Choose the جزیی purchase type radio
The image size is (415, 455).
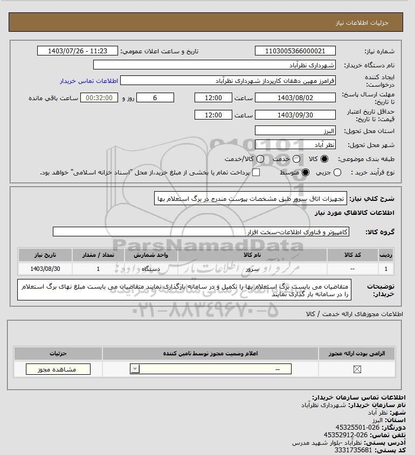(x=337, y=173)
